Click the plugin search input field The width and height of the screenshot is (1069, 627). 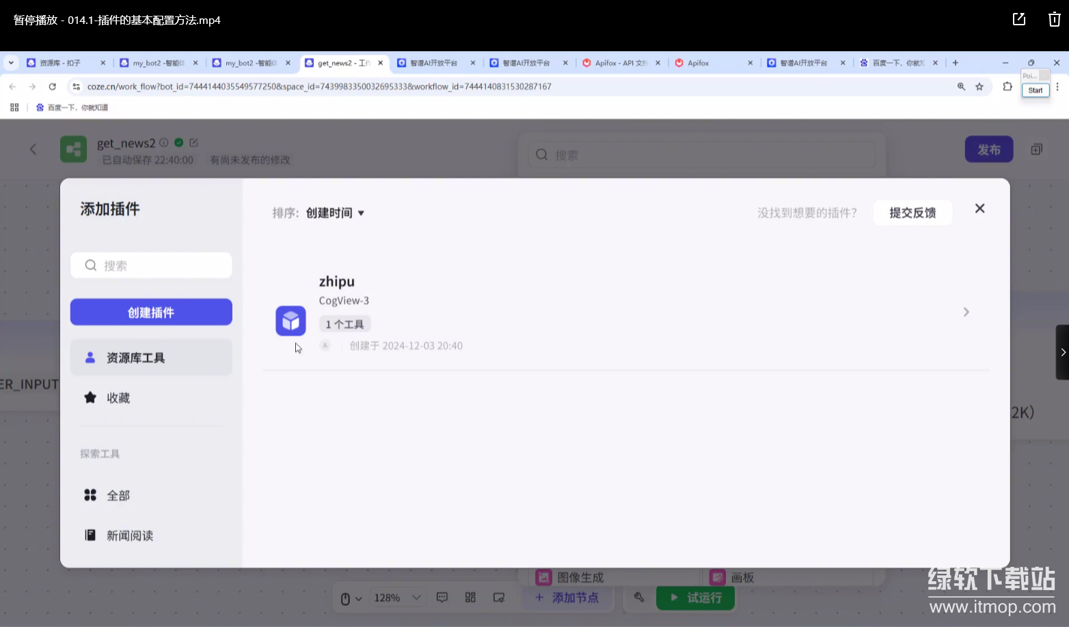pyautogui.click(x=150, y=265)
